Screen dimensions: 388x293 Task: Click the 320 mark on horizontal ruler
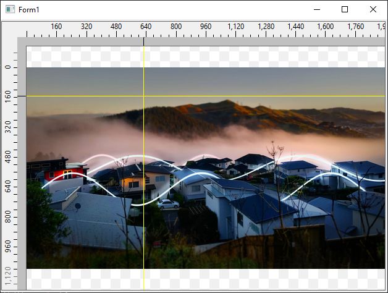86,27
